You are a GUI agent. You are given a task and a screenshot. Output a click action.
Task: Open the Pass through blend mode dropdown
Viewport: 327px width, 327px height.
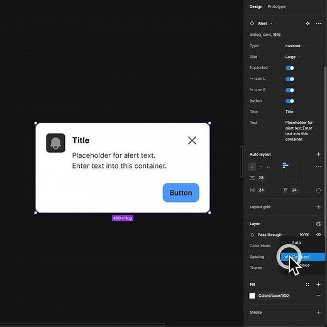click(x=272, y=235)
